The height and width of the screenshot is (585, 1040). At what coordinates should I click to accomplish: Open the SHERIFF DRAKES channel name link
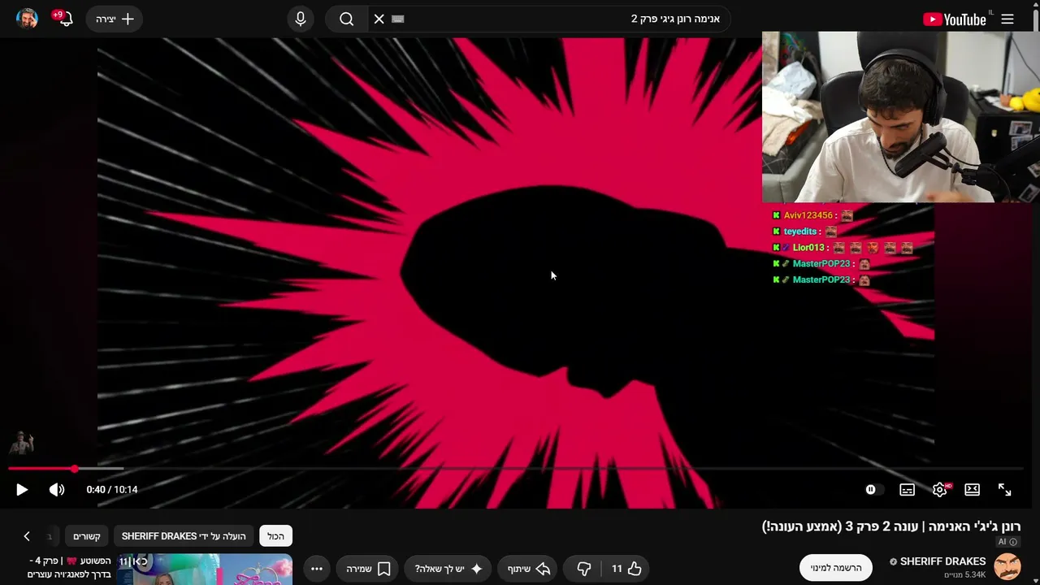(x=942, y=561)
